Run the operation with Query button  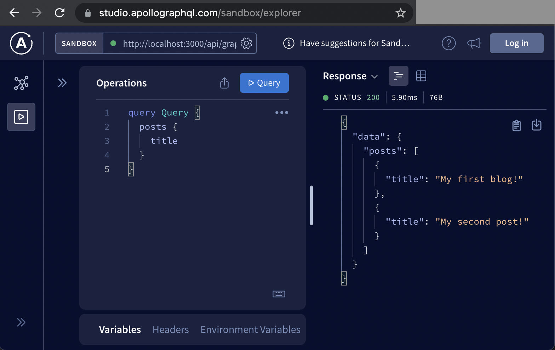(x=264, y=83)
